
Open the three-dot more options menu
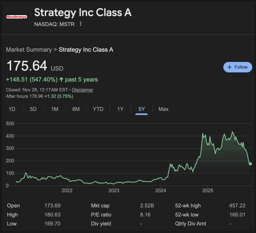[x=81, y=24]
